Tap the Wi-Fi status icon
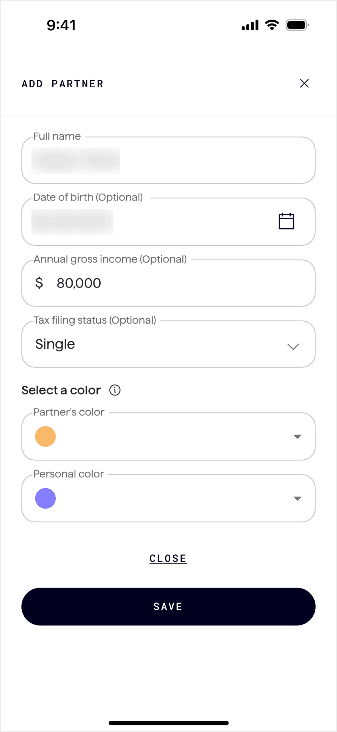 click(272, 25)
